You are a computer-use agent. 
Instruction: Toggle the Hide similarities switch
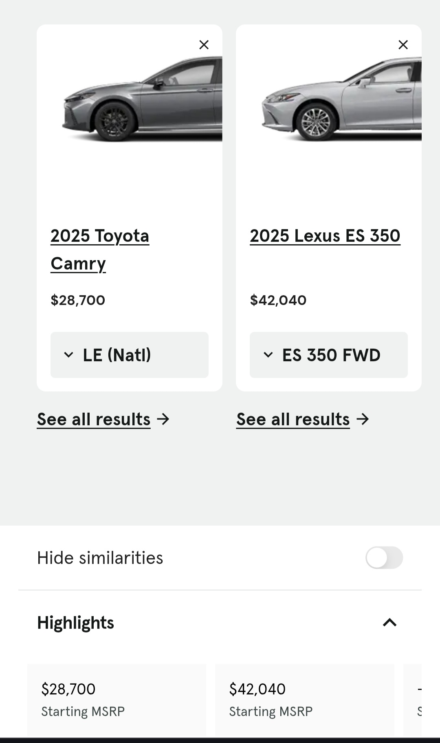click(x=384, y=557)
